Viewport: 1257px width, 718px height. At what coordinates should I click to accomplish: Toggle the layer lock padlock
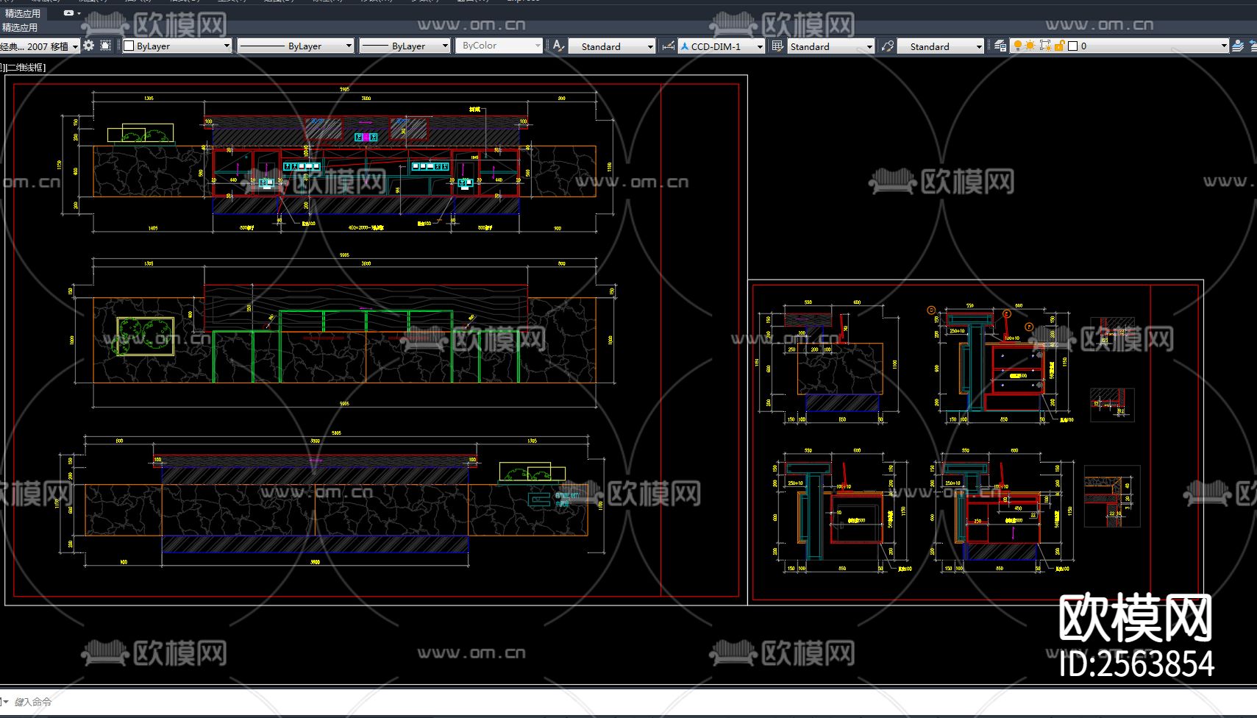tap(1059, 46)
